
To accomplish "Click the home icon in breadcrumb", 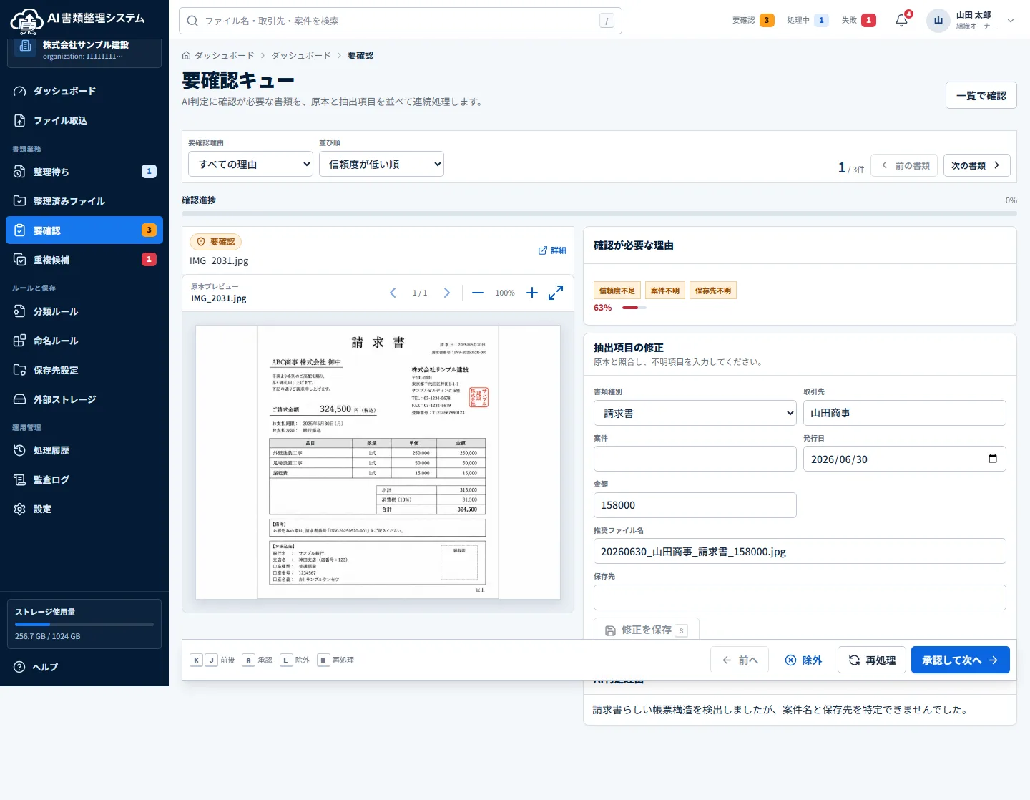I will tap(187, 55).
